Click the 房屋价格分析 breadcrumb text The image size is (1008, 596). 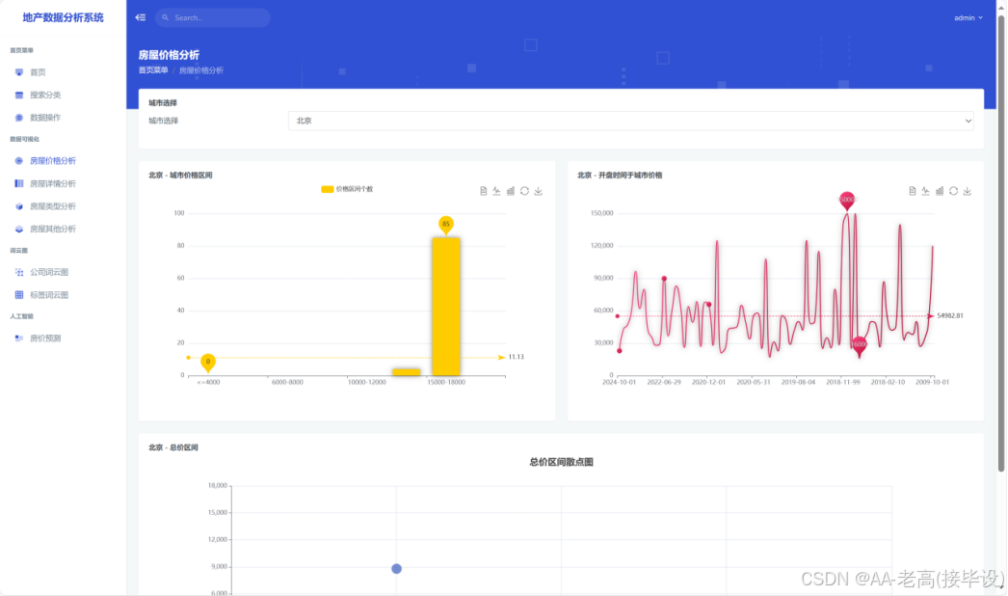click(x=201, y=70)
